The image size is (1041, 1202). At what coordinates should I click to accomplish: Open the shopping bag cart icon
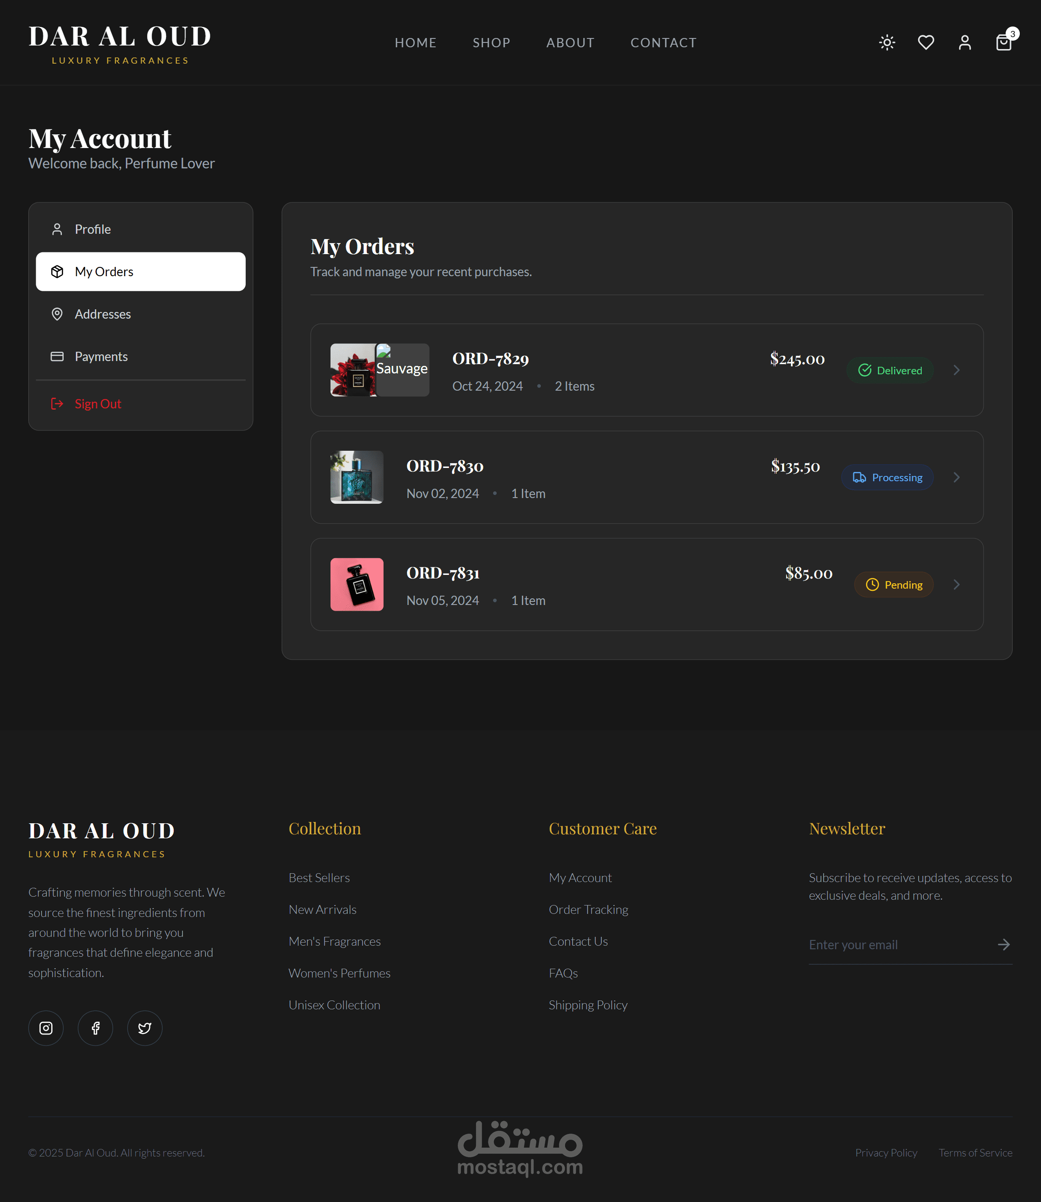pos(1003,43)
